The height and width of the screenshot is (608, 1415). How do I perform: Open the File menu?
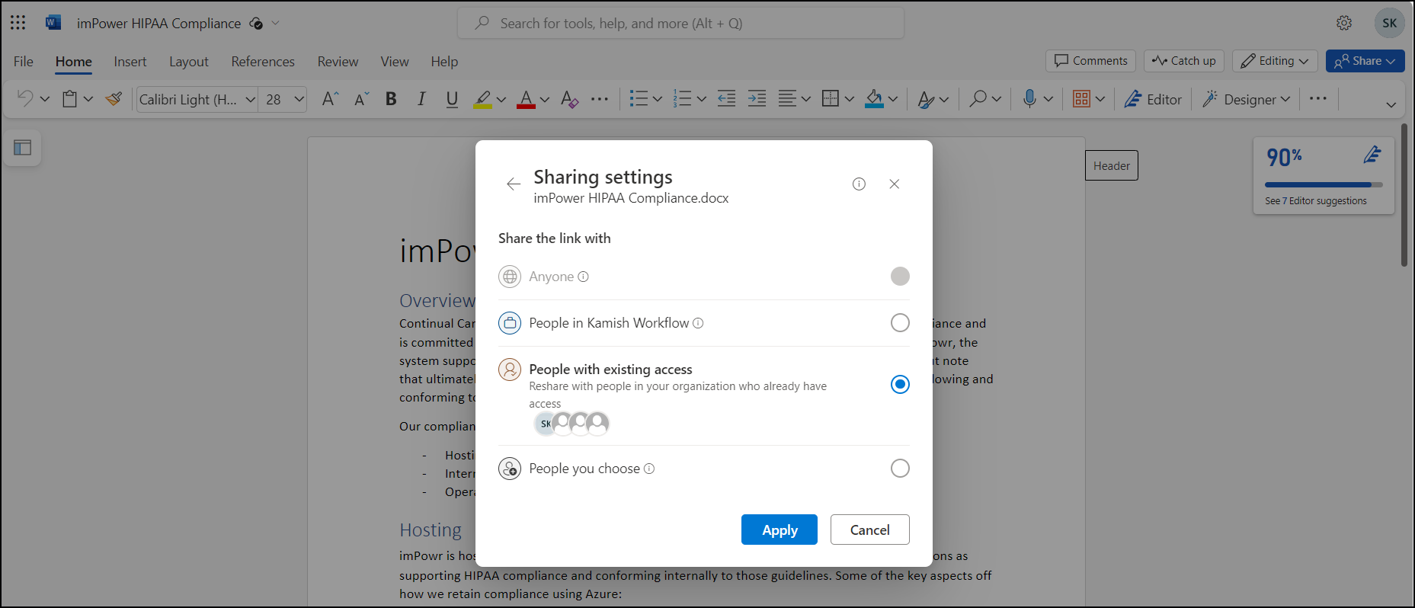click(x=24, y=62)
